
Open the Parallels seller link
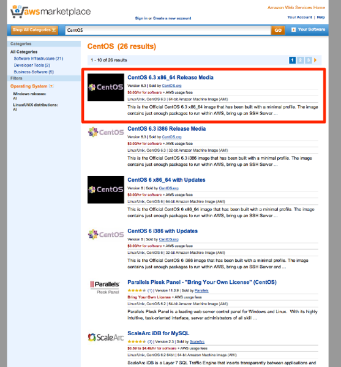pyautogui.click(x=201, y=291)
